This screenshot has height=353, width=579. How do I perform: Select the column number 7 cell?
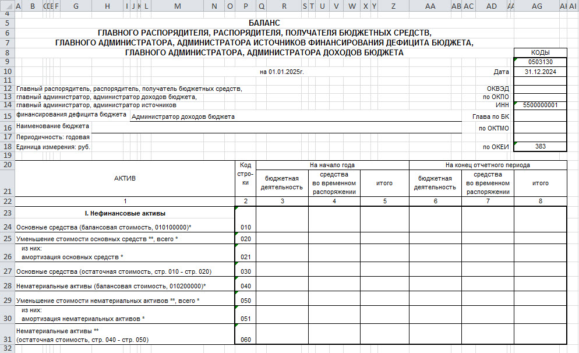pos(488,201)
